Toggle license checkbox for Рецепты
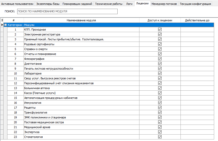The width and height of the screenshot is (218, 141). click(160, 108)
